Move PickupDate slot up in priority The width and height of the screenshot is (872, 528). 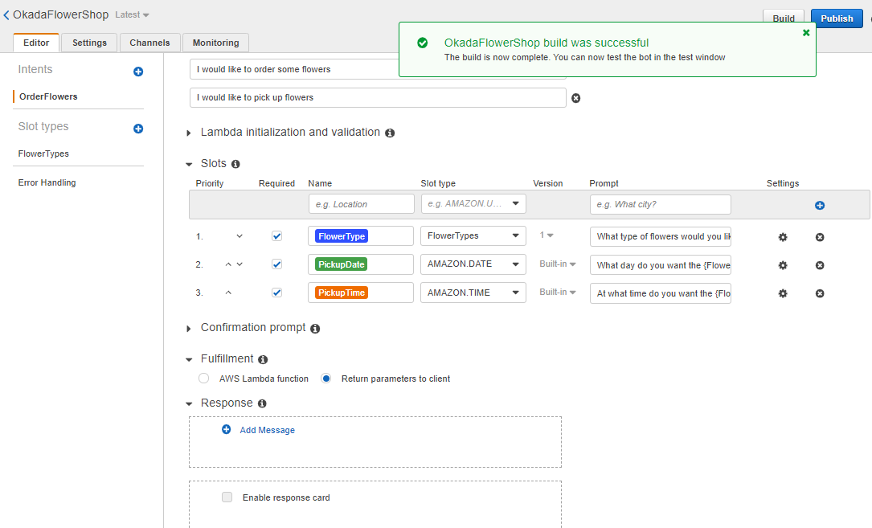(228, 264)
